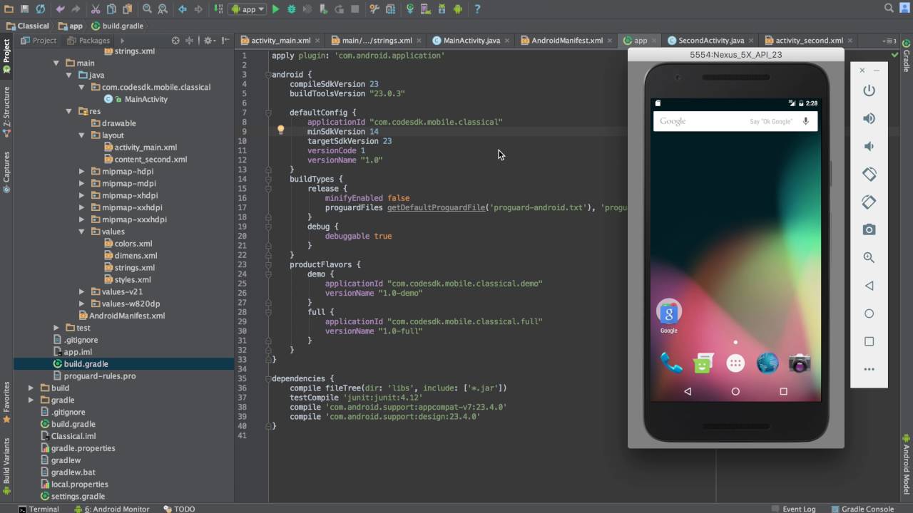913x513 pixels.
Task: Click emulator take screenshot camera icon
Action: [869, 229]
